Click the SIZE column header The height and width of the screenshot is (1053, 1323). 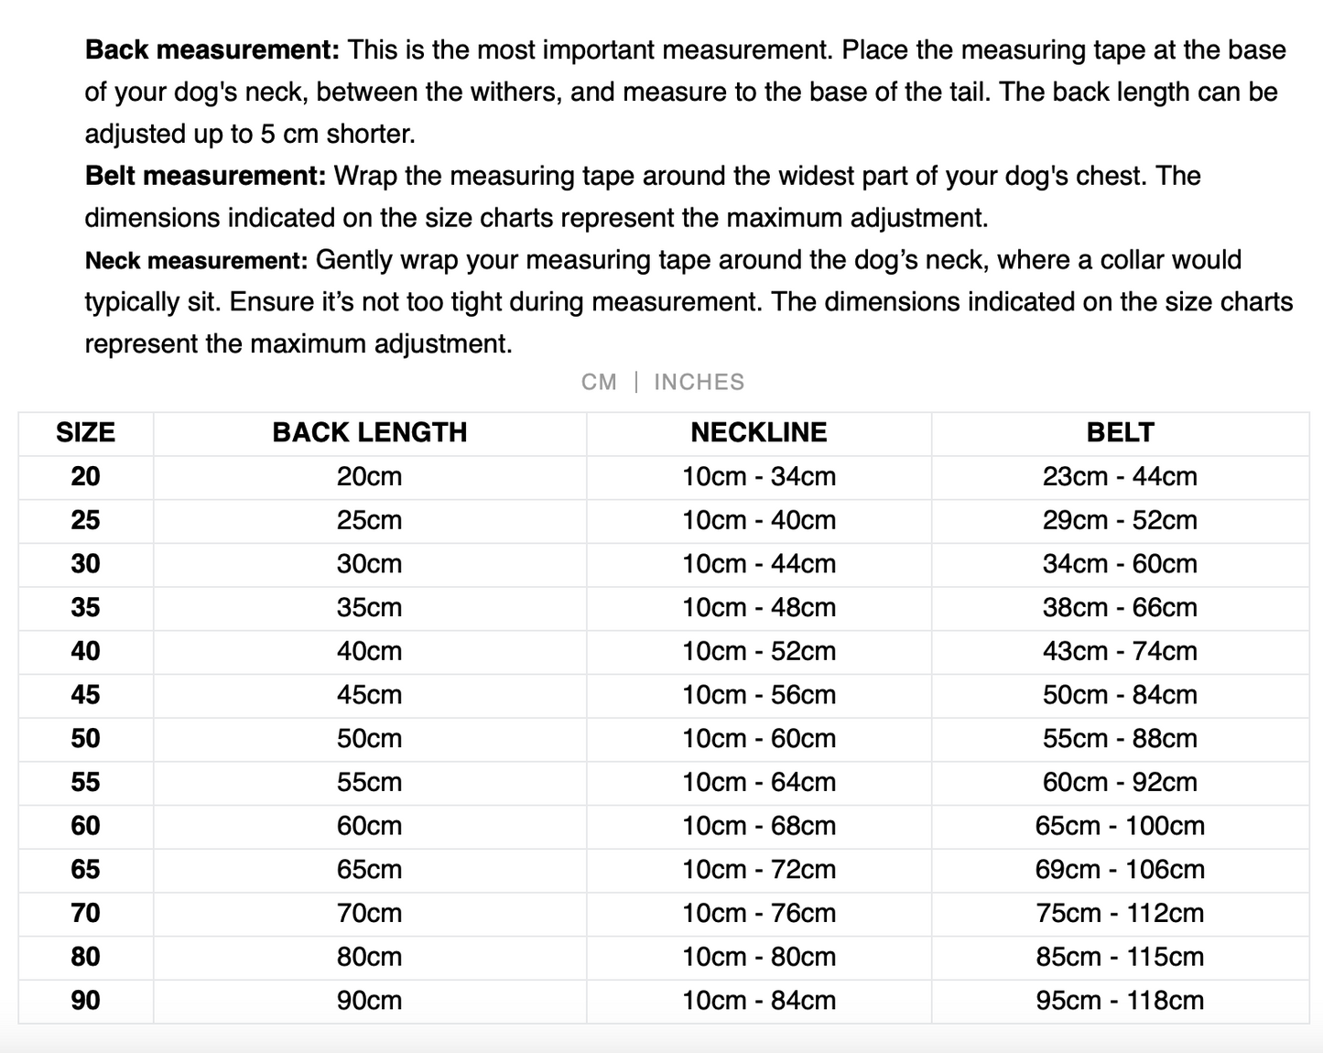[x=85, y=432]
